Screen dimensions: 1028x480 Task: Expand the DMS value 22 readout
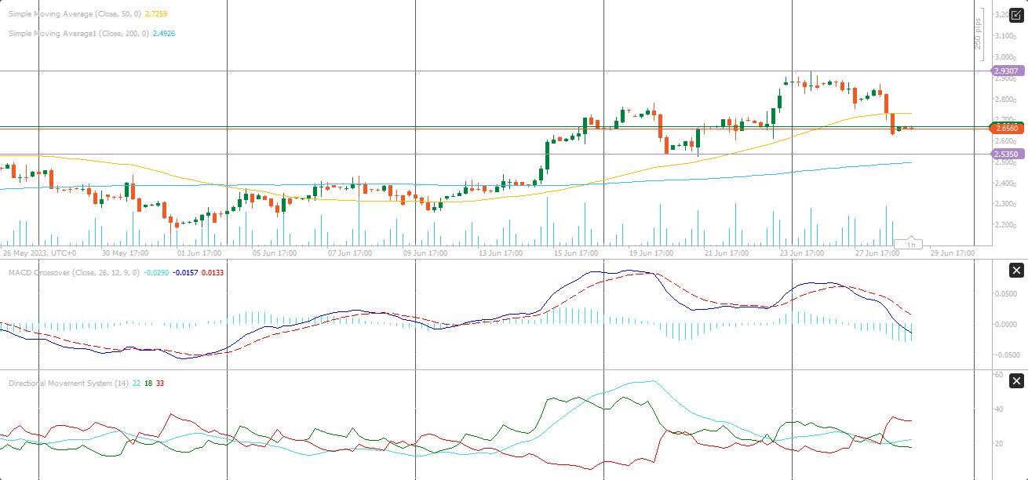(135, 383)
